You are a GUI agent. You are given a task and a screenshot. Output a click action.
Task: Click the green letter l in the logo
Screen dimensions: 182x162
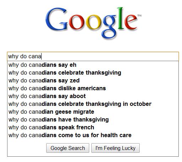(121, 18)
